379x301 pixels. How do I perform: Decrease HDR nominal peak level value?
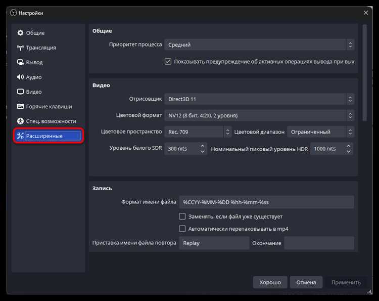click(348, 151)
